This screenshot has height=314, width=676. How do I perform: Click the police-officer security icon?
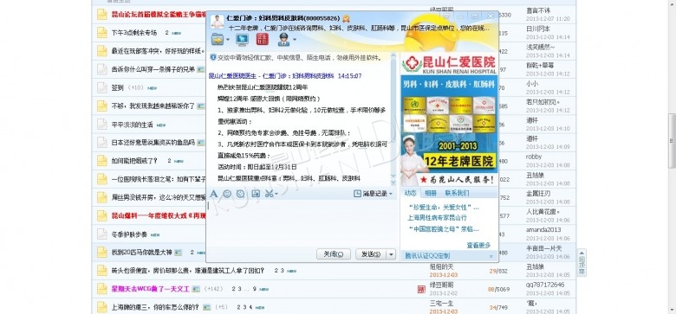point(283,40)
